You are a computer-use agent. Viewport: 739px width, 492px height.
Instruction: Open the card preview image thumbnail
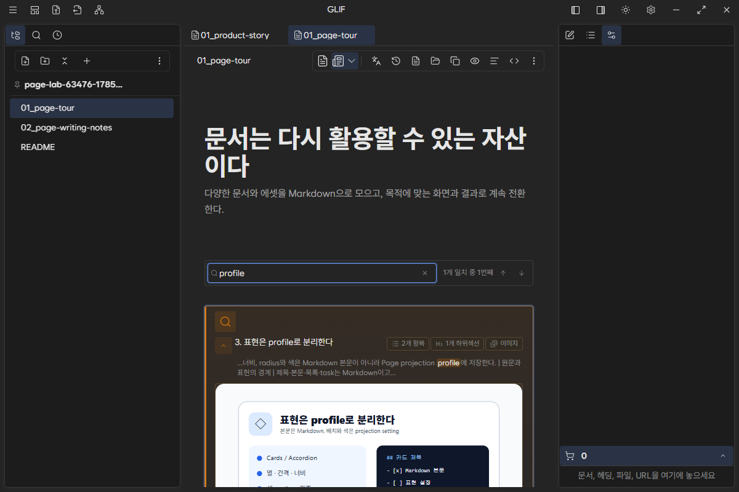(x=369, y=435)
